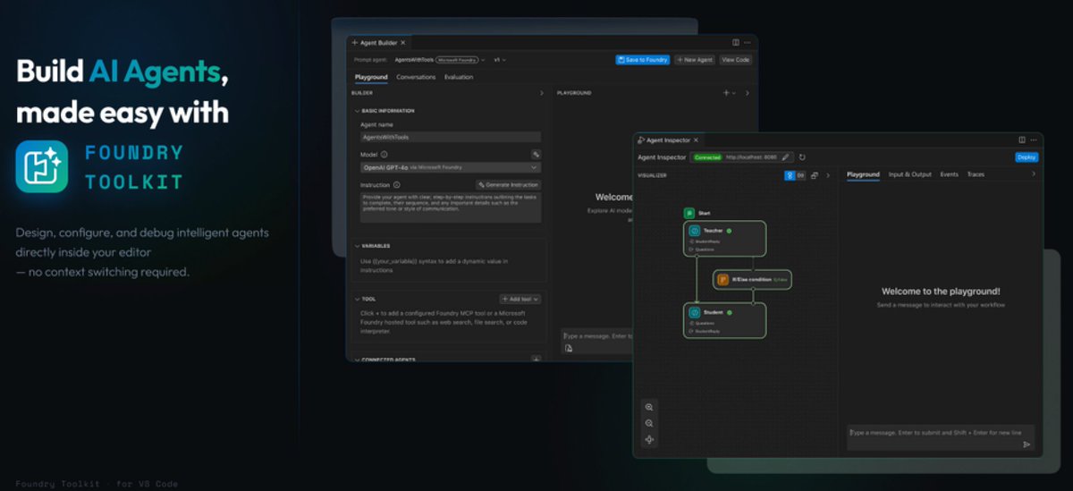Expand the Agent Inspector tabs overflow chevron

click(1034, 174)
